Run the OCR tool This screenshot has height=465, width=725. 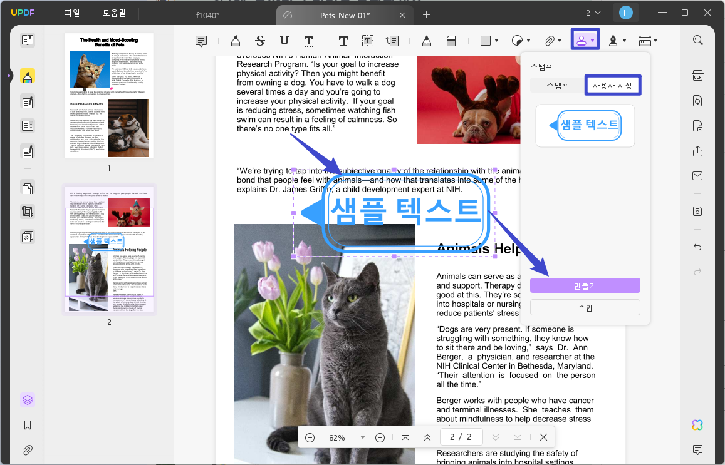(x=697, y=75)
